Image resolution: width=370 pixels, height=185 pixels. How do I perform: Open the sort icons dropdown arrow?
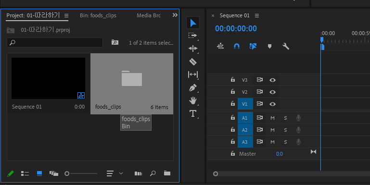pos(121,173)
